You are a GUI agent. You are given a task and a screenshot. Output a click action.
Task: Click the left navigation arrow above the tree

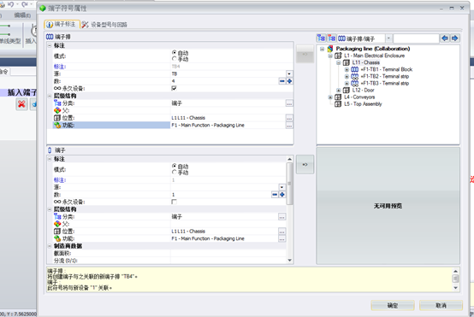coord(444,38)
